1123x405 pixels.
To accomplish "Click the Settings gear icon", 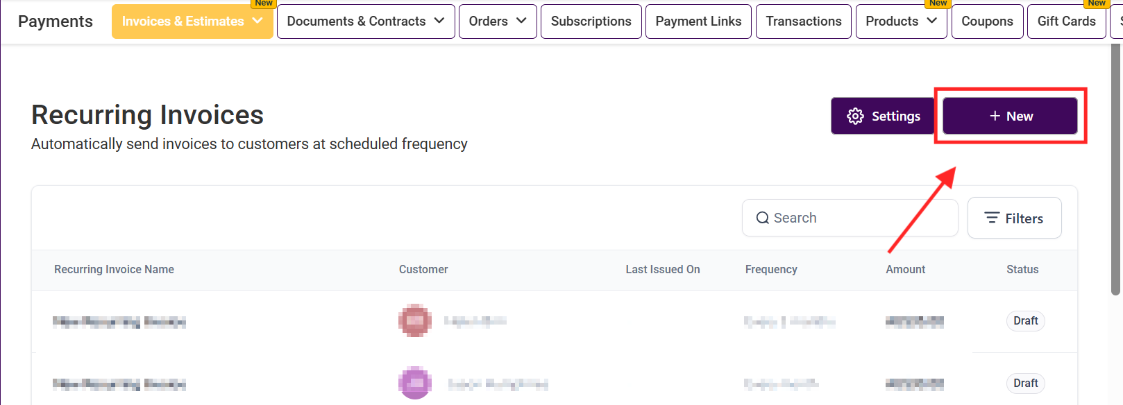I will 855,116.
